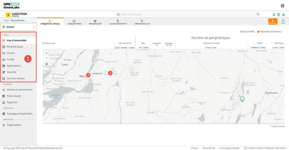Select the orange Récapitulatif view button
The height and width of the screenshot is (150, 289).
(x=272, y=21)
